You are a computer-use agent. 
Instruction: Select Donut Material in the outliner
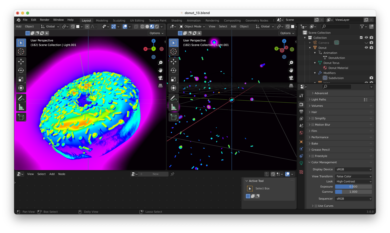(x=338, y=68)
